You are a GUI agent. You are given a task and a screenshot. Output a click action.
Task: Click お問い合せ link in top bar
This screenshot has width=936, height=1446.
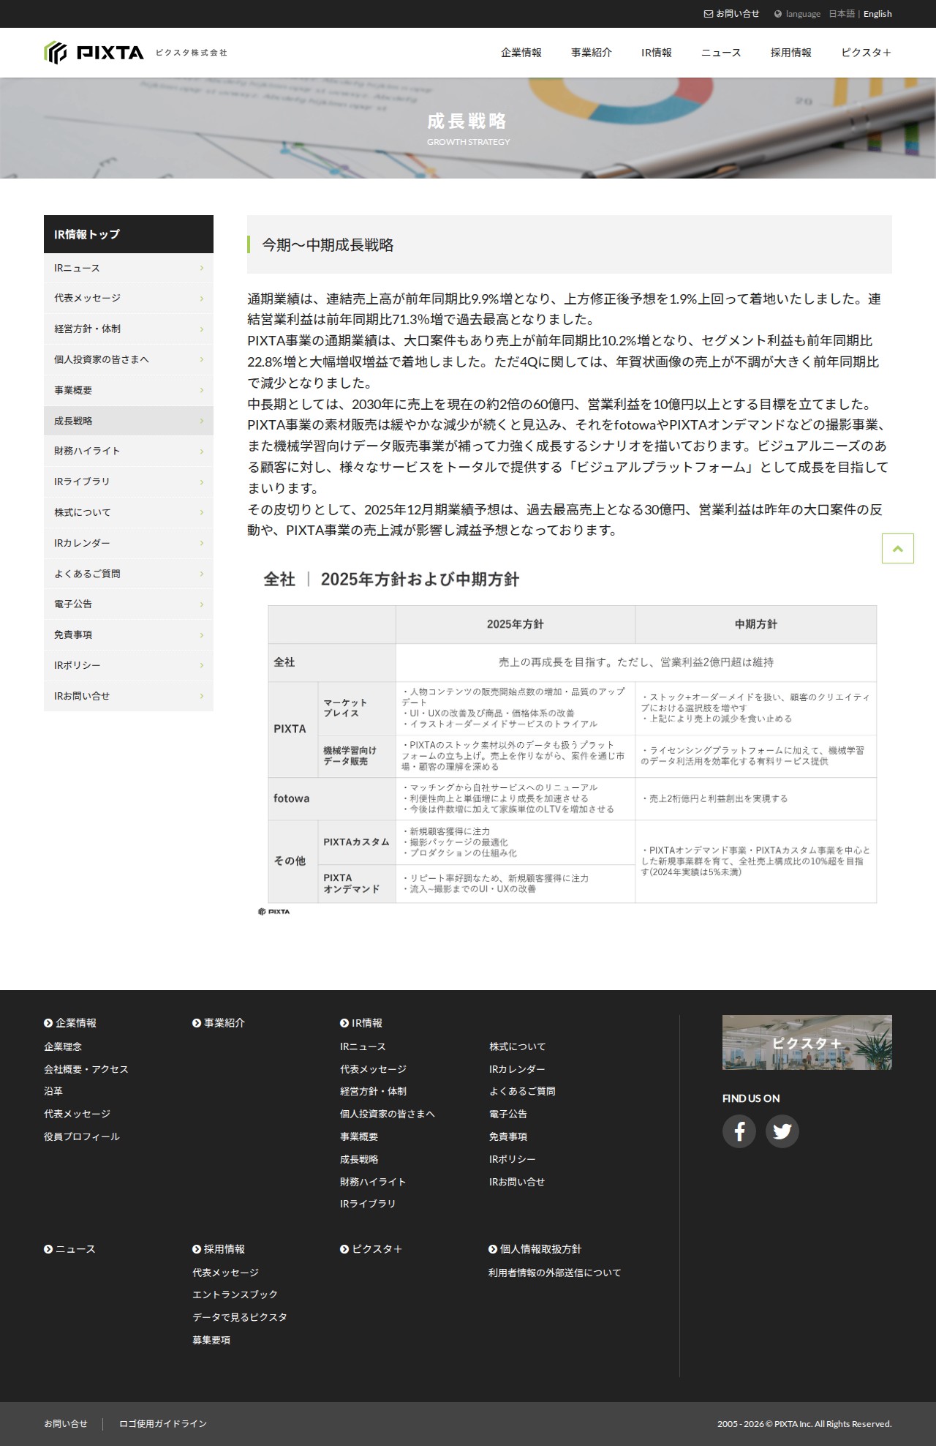click(x=737, y=14)
